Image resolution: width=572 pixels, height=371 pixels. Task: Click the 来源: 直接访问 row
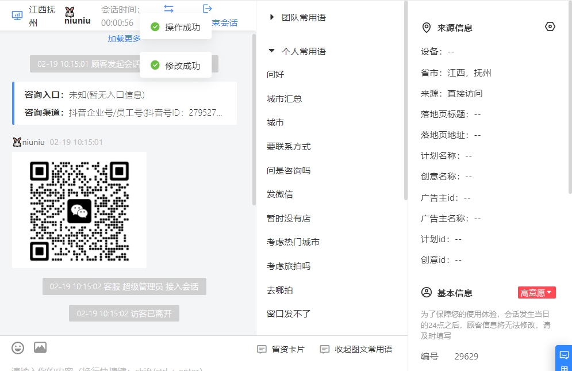(451, 94)
